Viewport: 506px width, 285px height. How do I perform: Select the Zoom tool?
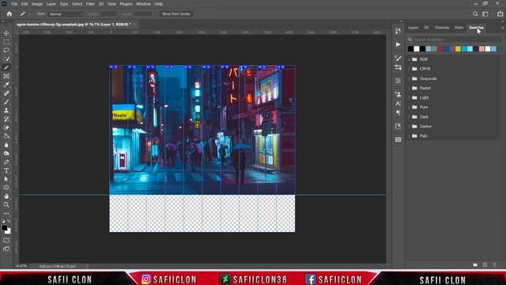[6, 204]
